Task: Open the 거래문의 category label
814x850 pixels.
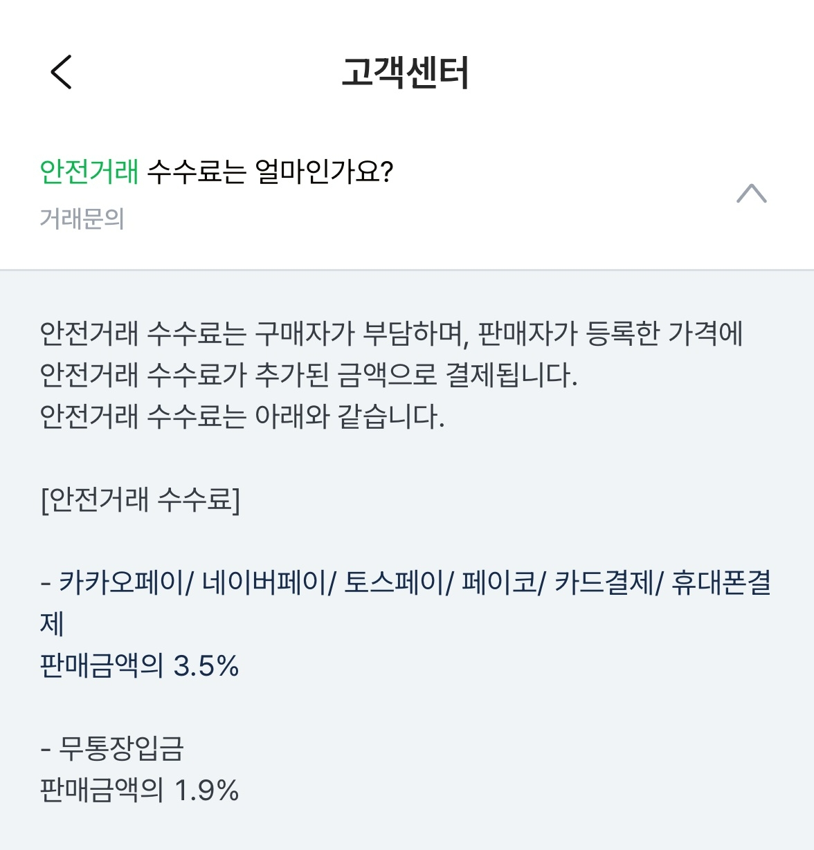Action: (x=82, y=219)
